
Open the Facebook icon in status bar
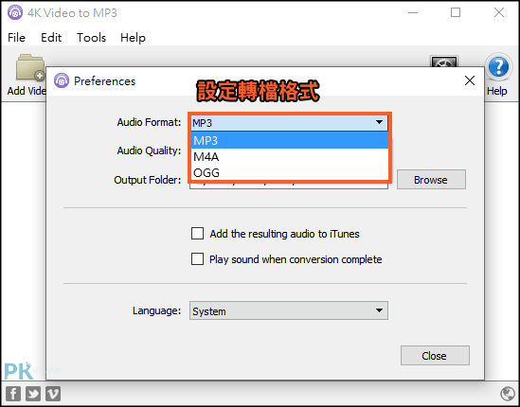click(x=13, y=394)
